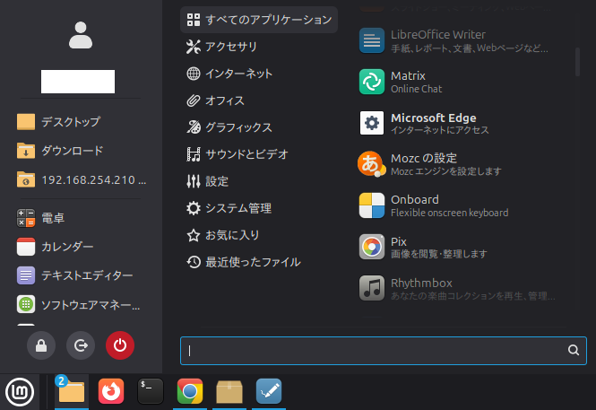The height and width of the screenshot is (410, 596).
Task: Launch Microsoft Edge from the app list
Action: click(433, 123)
